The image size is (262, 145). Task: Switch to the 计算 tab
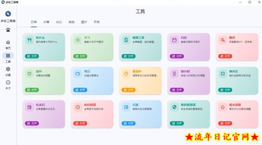tap(46, 22)
